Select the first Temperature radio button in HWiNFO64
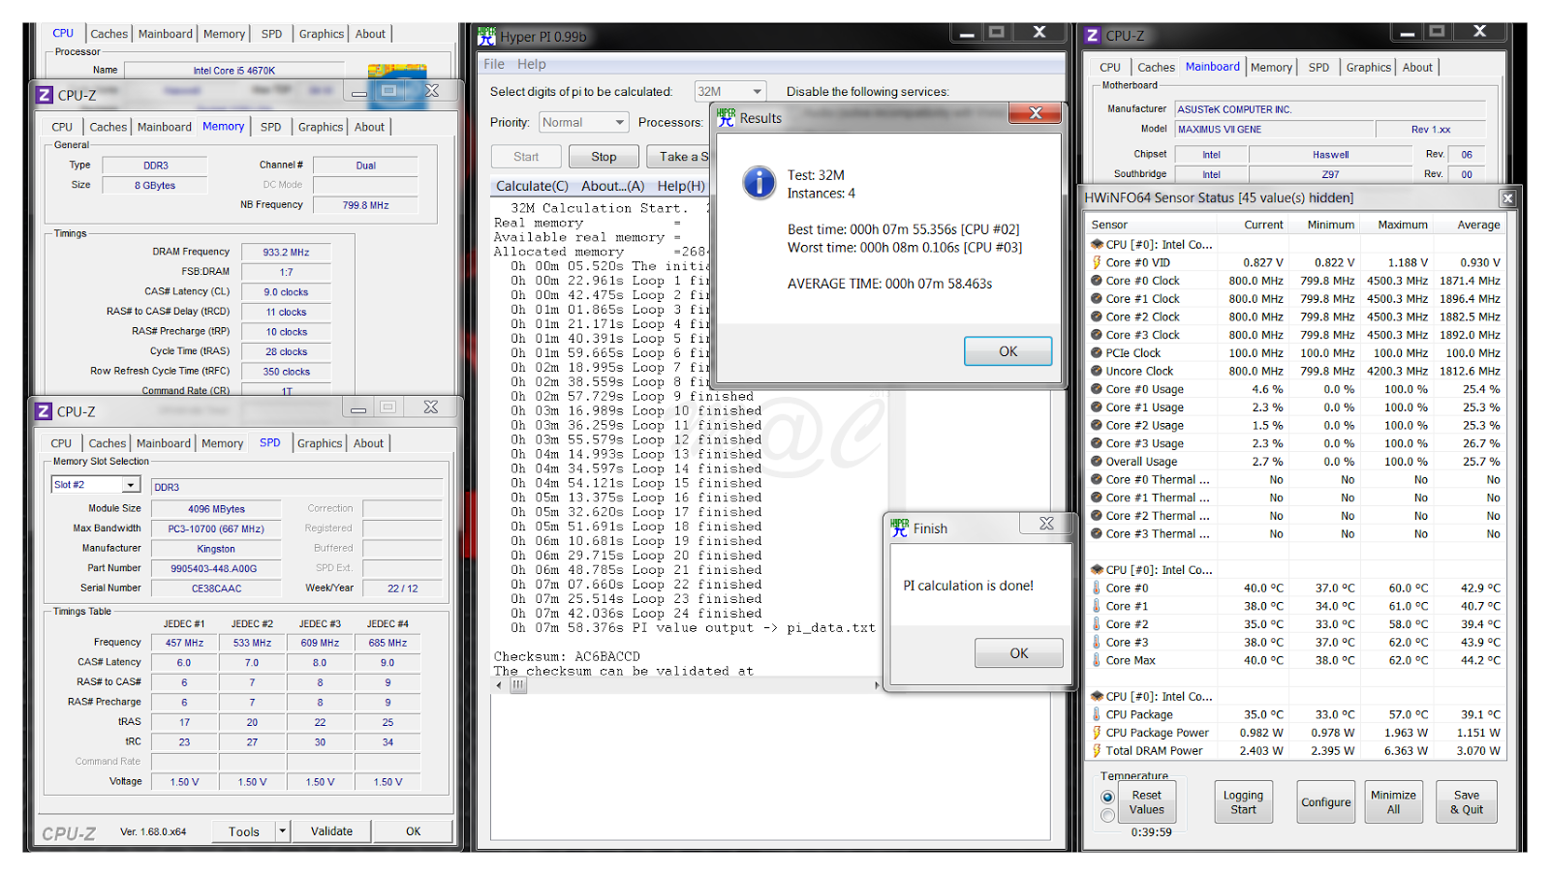 1107,798
